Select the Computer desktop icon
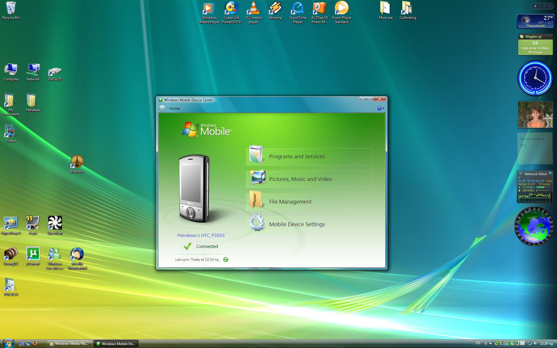Image resolution: width=557 pixels, height=348 pixels. coord(11,72)
